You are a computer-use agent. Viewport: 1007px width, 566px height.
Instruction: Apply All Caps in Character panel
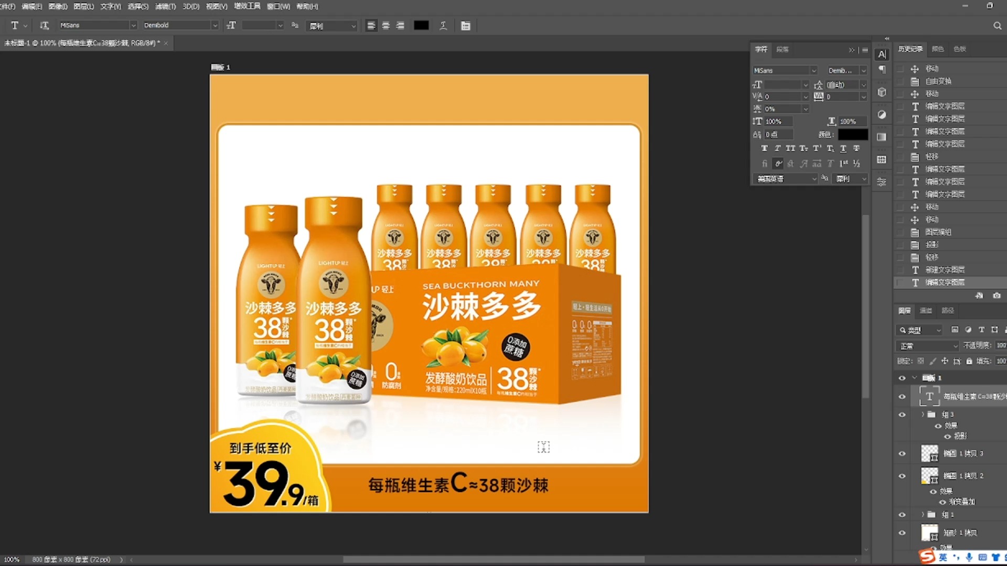coord(790,148)
